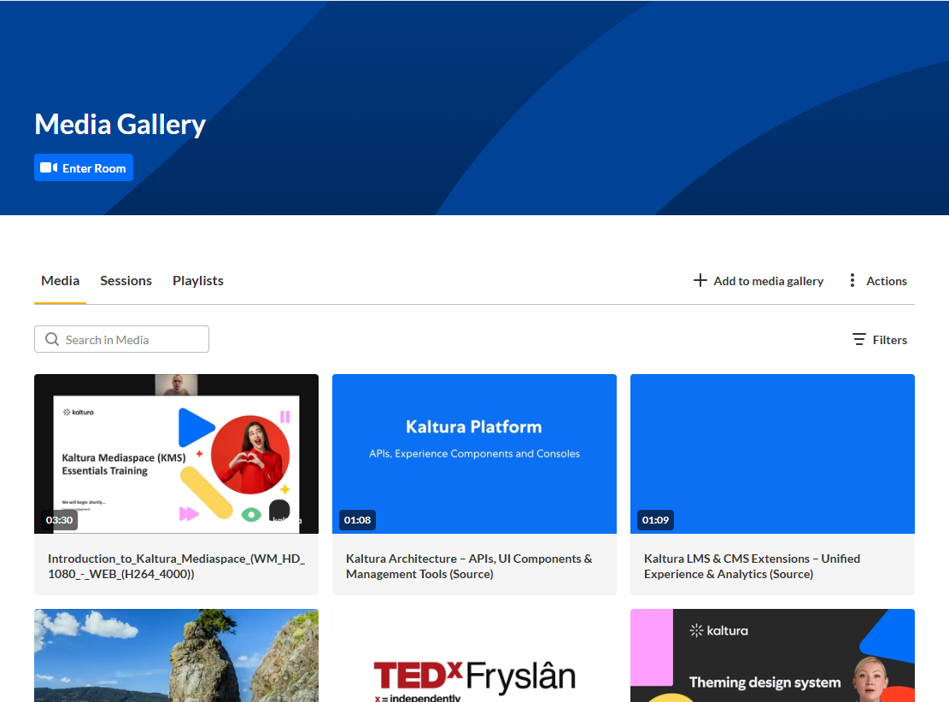Screen dimensions: 949x702
Task: Open the Actions menu
Action: pyautogui.click(x=878, y=281)
